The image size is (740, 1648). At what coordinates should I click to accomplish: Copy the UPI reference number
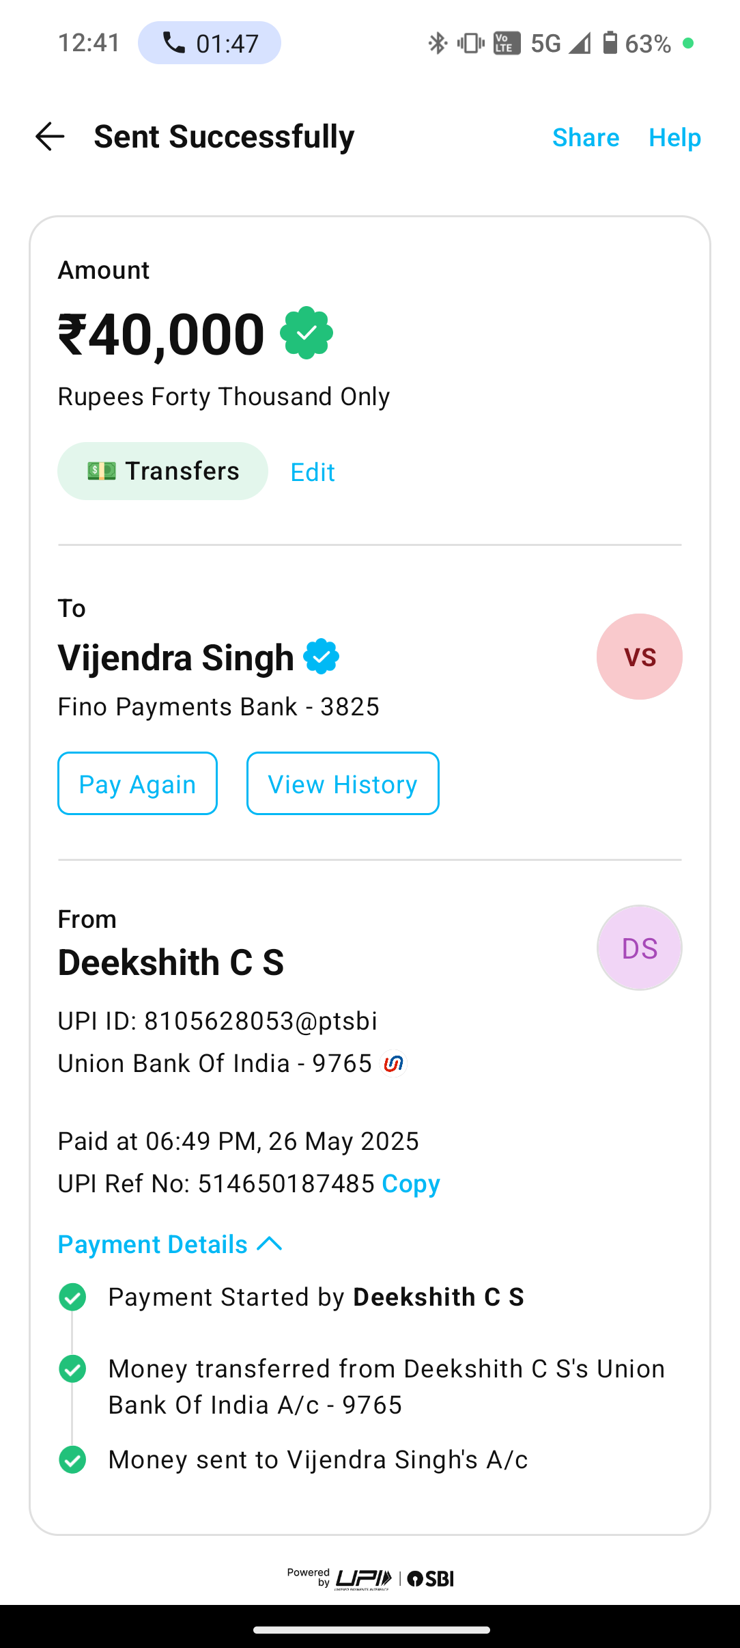[x=411, y=1183]
